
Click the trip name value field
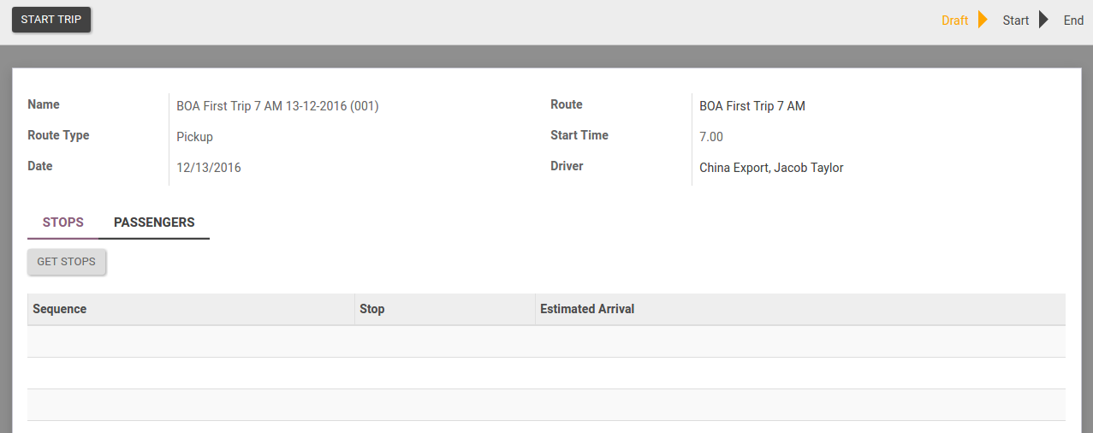[x=277, y=106]
